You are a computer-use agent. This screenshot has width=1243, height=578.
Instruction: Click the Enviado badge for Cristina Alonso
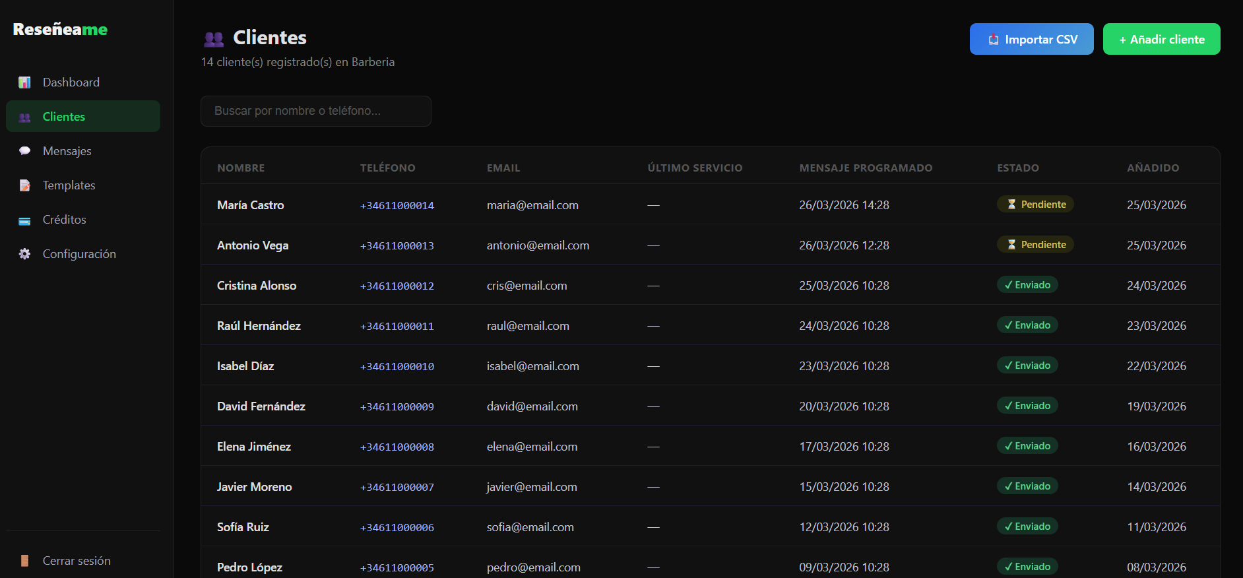pyautogui.click(x=1027, y=285)
